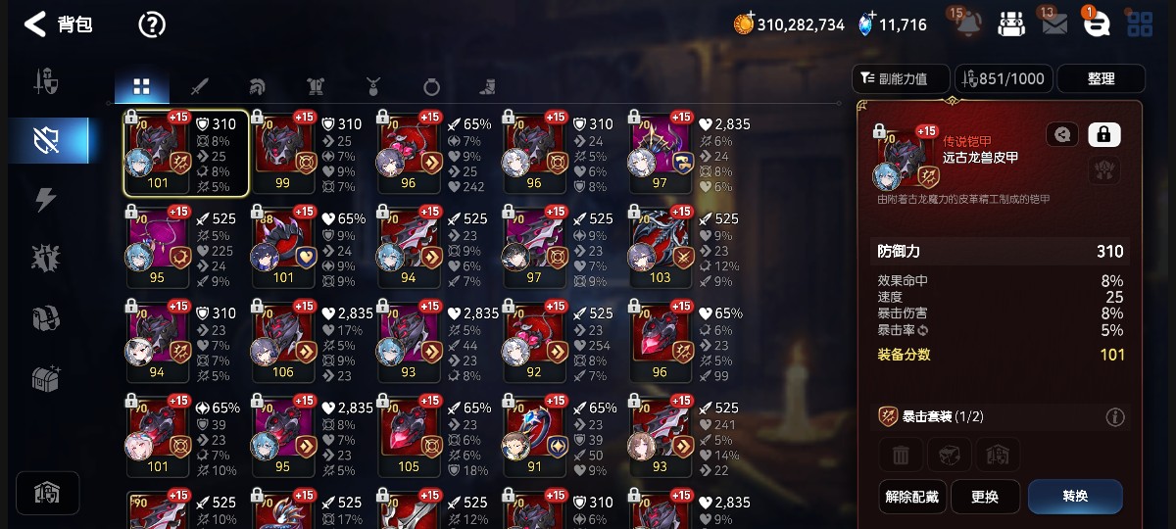Open the chat bubble icon
This screenshot has height=529, width=1176.
pos(1097,25)
